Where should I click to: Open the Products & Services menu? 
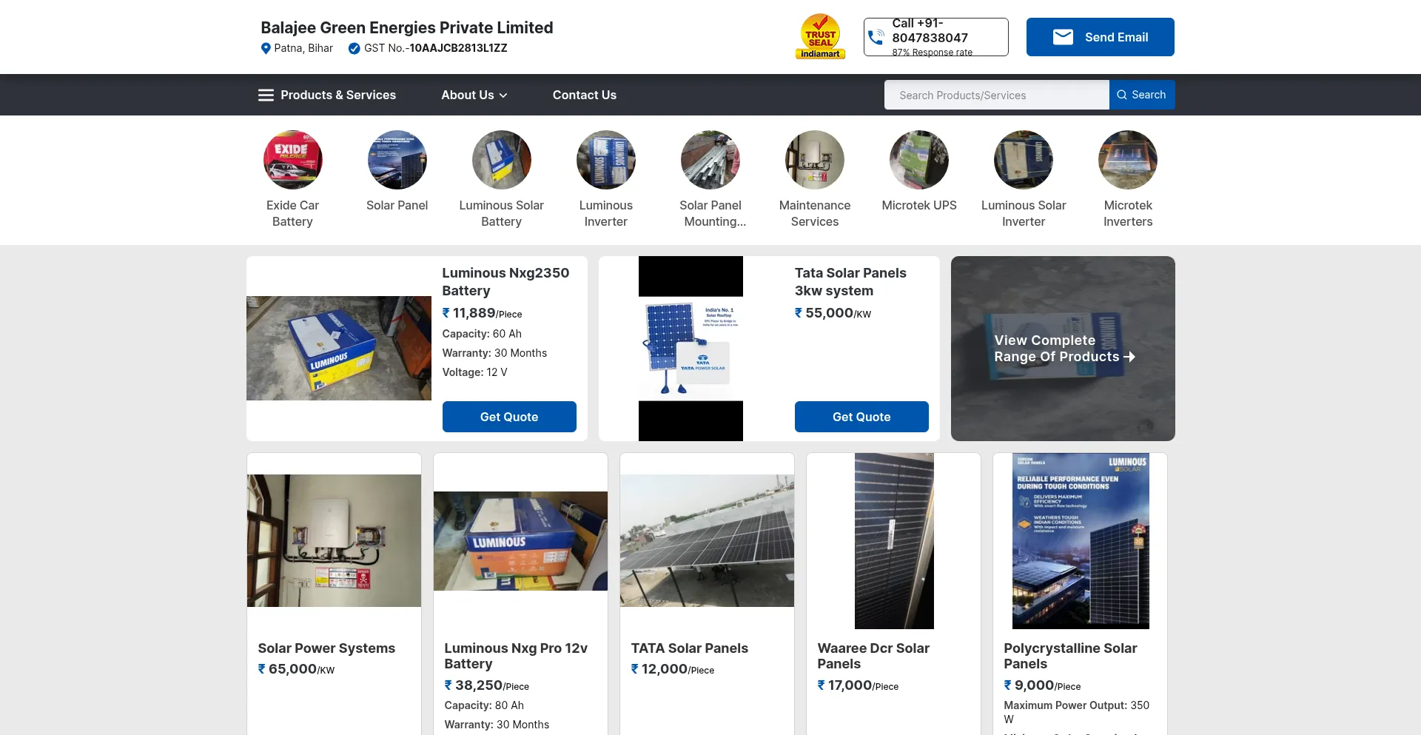click(338, 95)
